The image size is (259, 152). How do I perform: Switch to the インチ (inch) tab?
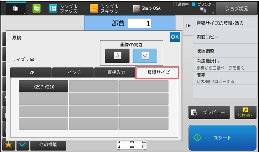click(x=73, y=72)
